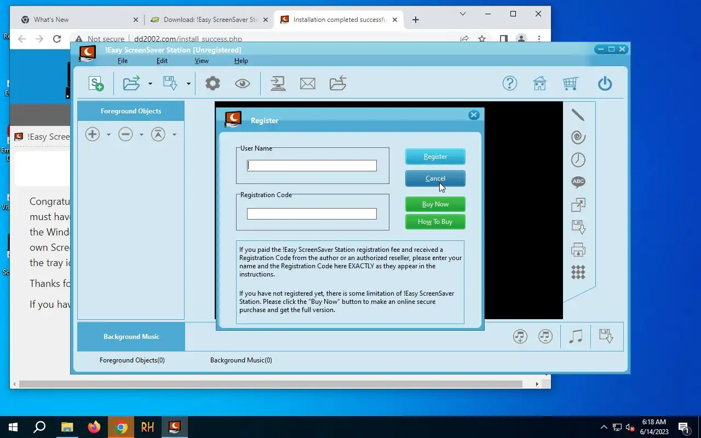Click the install to computer monitor icon

(x=278, y=83)
